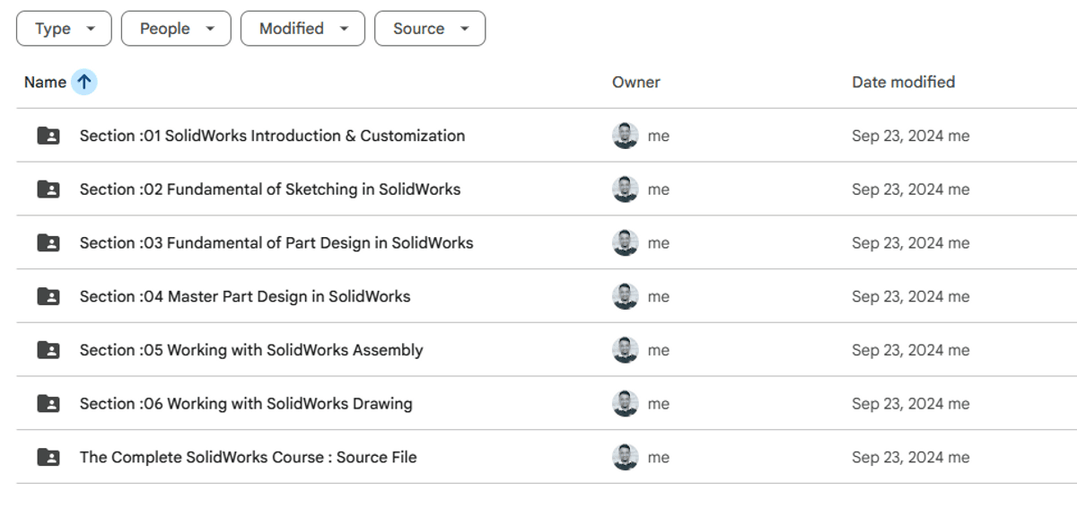Click the shared folder icon for Section :01
This screenshot has height=509, width=1077.
coord(48,136)
